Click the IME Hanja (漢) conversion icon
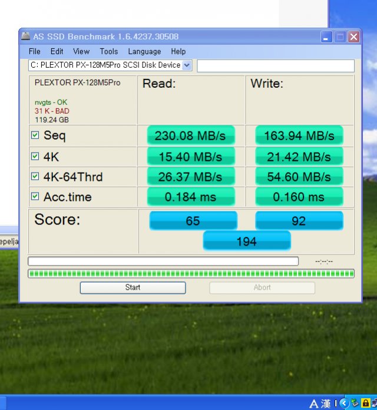The height and width of the screenshot is (410, 377). point(326,404)
